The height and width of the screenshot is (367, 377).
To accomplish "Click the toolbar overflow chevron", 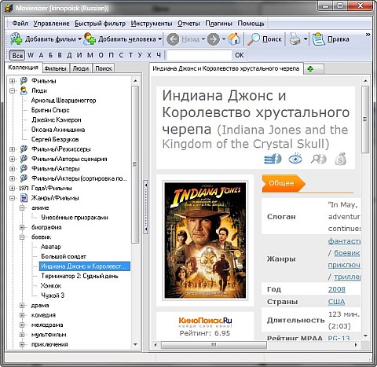I will (x=368, y=35).
